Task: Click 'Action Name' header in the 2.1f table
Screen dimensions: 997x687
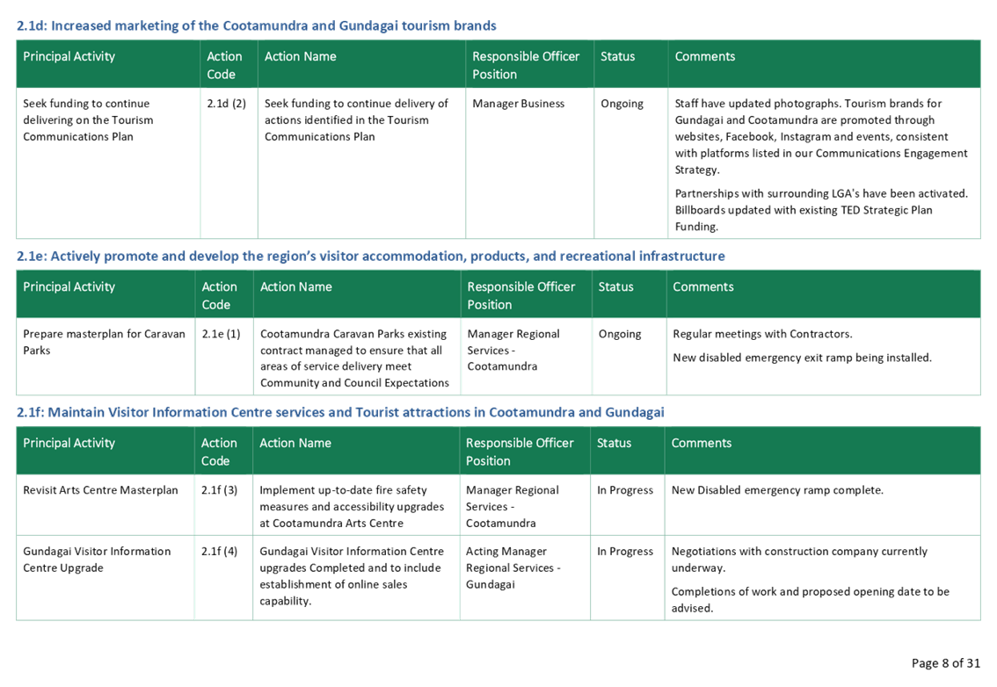Action: (x=295, y=443)
